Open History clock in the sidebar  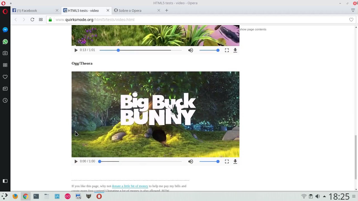point(5,100)
